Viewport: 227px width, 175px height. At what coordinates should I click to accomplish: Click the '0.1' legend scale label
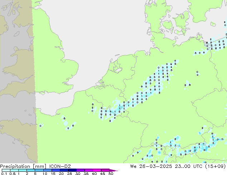click(x=4, y=174)
